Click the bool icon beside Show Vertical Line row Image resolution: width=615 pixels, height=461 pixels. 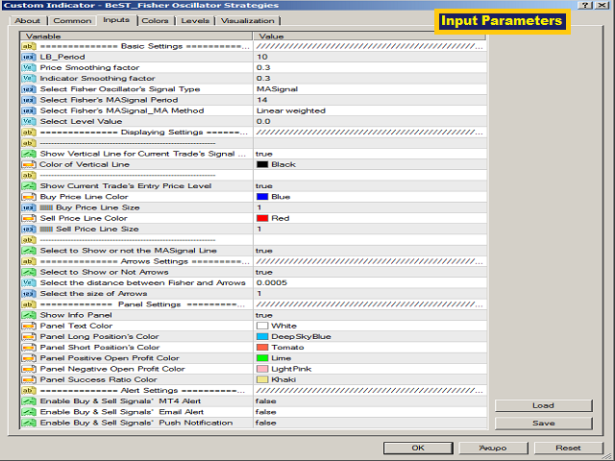[x=29, y=154]
